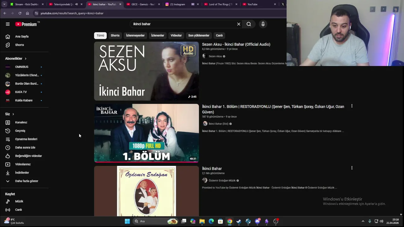This screenshot has width=404, height=227.
Task: View site information icon in address bar
Action: pos(36,13)
